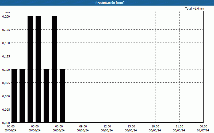This screenshot has height=133, width=214.
Task: Click the 01/07/24 date label
Action: 203,130
